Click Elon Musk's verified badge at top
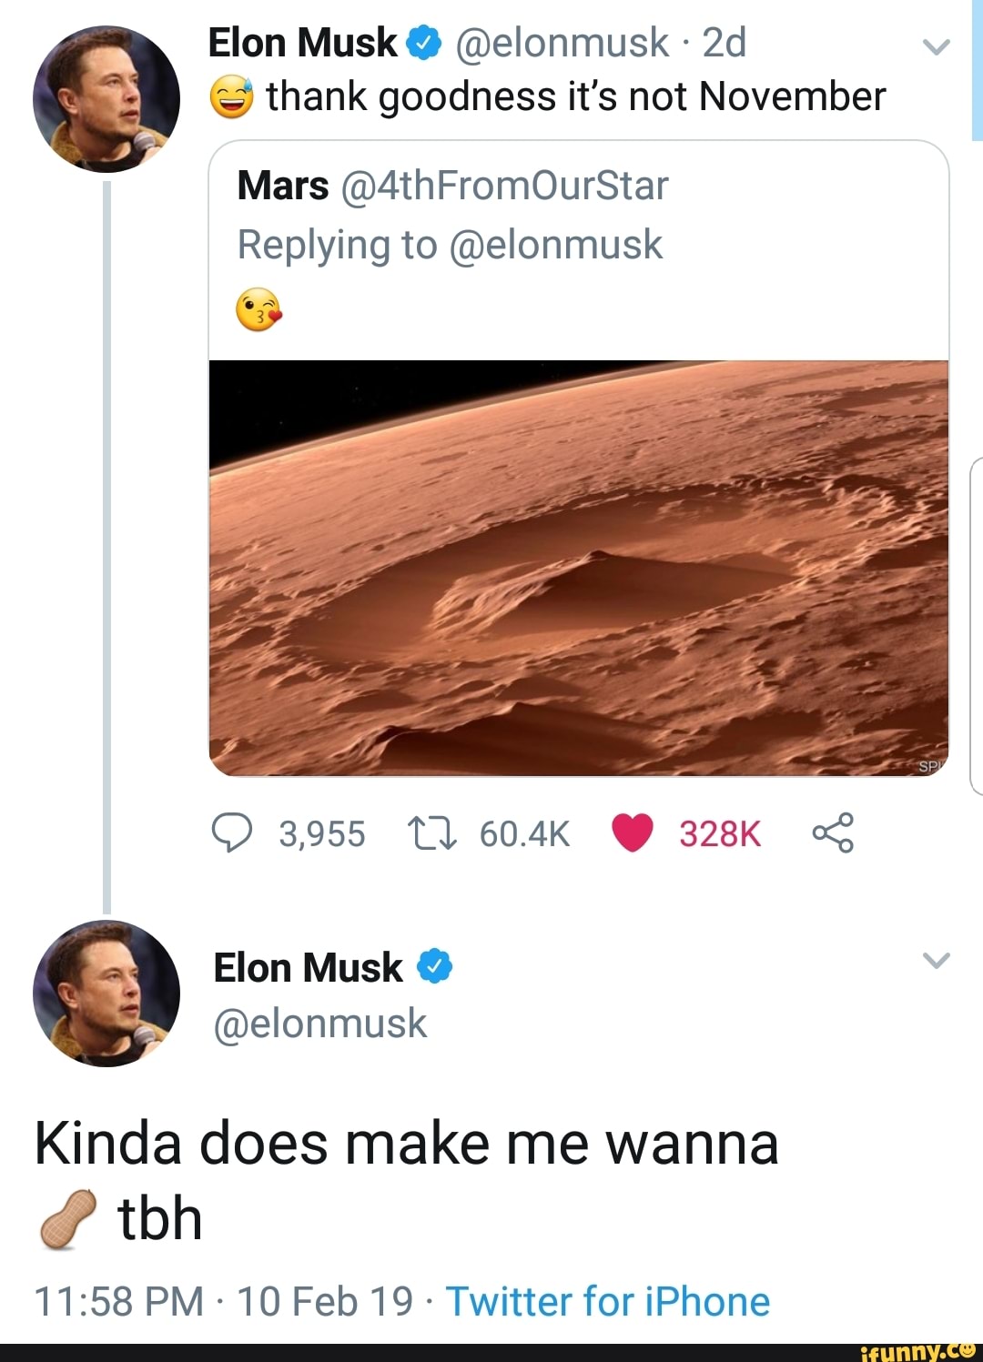 click(x=422, y=40)
